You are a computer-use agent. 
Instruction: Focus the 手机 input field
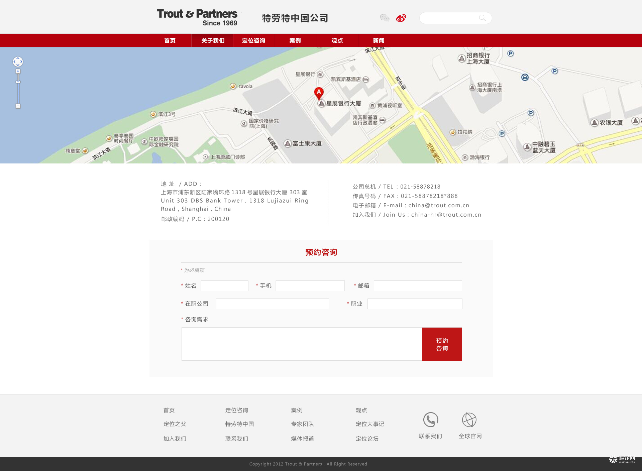click(310, 286)
